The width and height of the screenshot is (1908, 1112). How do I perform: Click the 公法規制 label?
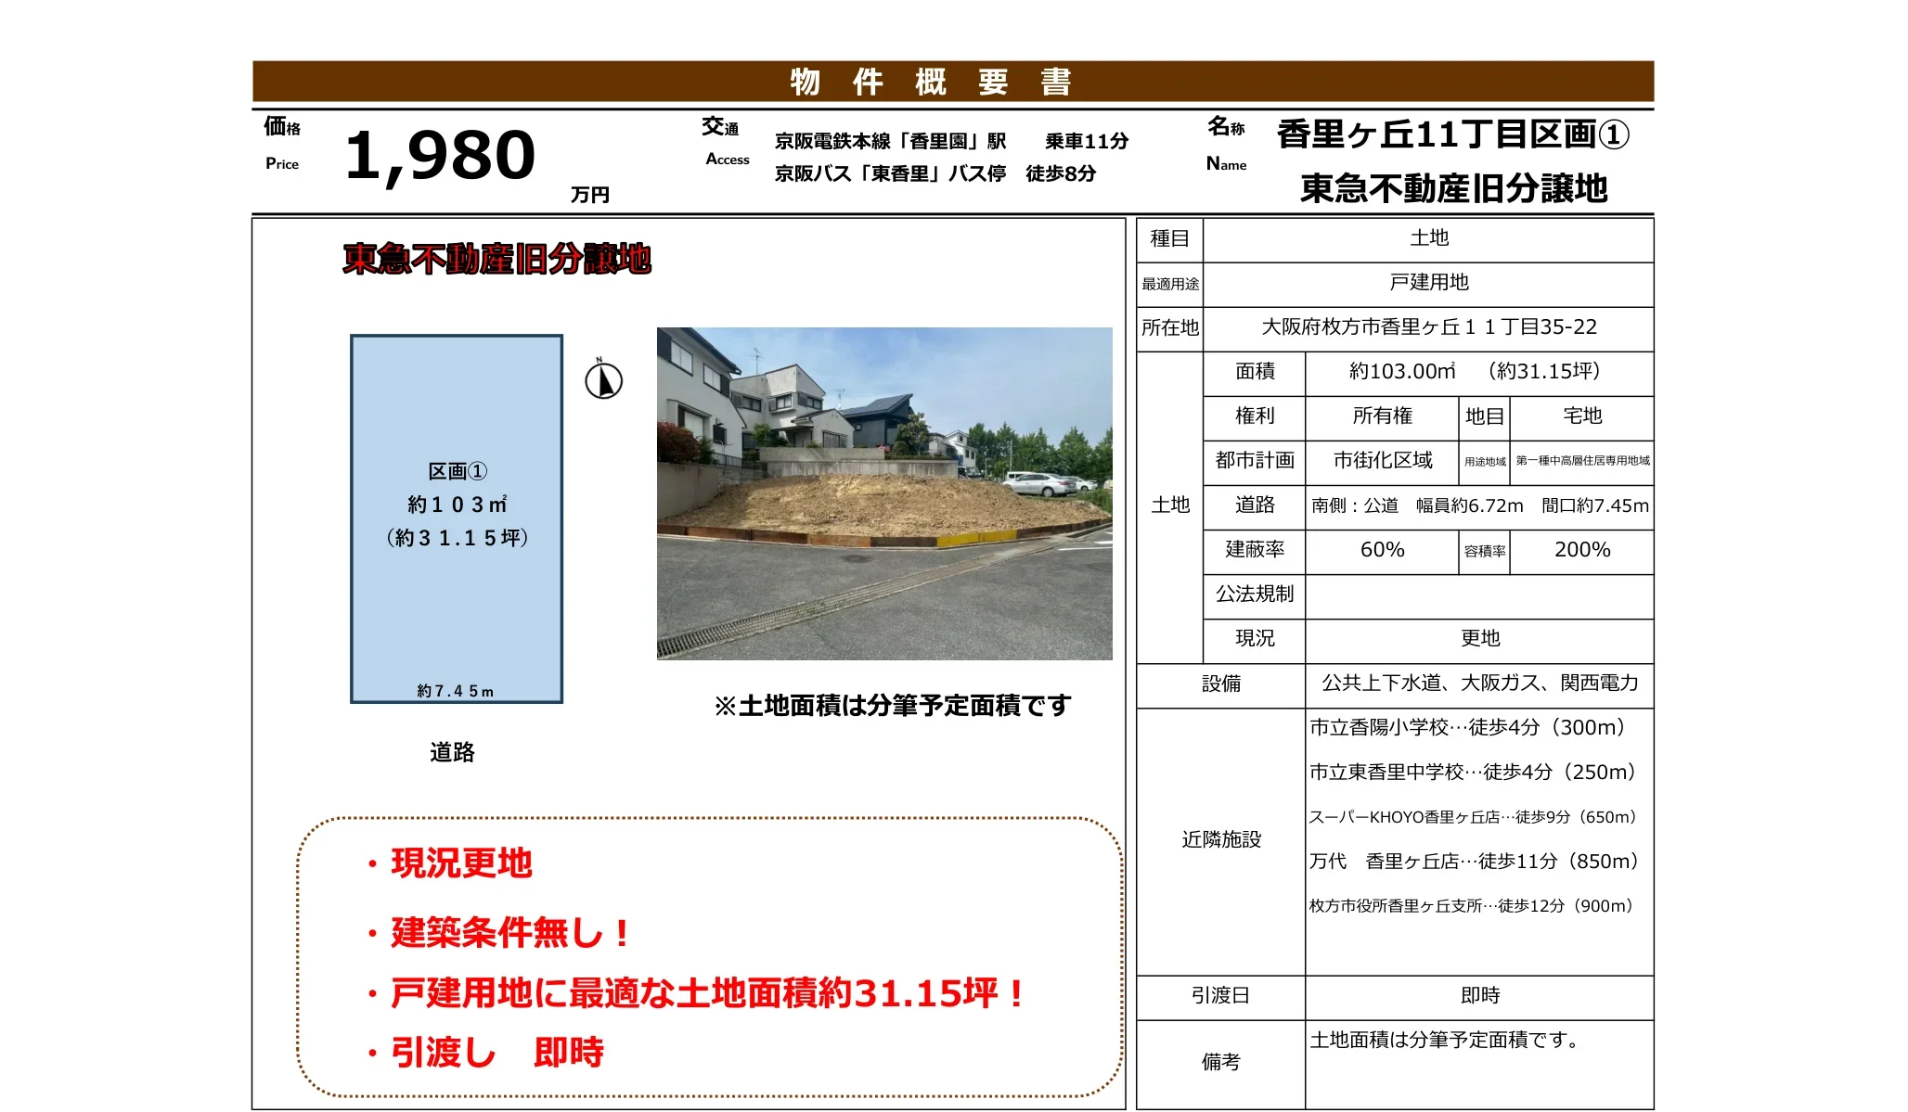[x=1255, y=594]
